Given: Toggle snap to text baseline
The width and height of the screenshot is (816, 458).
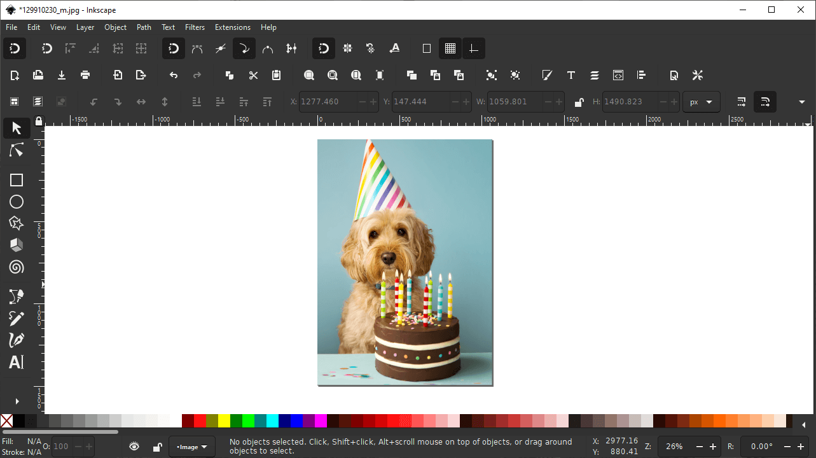Looking at the screenshot, I should click(x=394, y=48).
